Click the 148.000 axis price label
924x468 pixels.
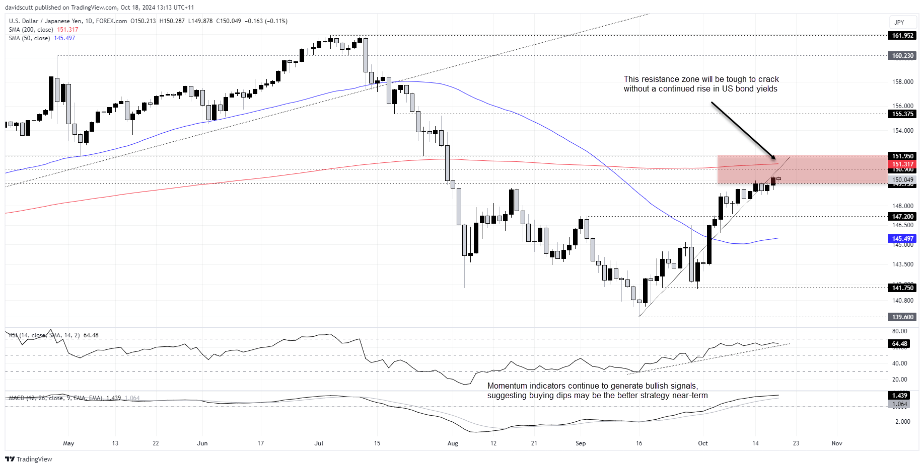[903, 206]
